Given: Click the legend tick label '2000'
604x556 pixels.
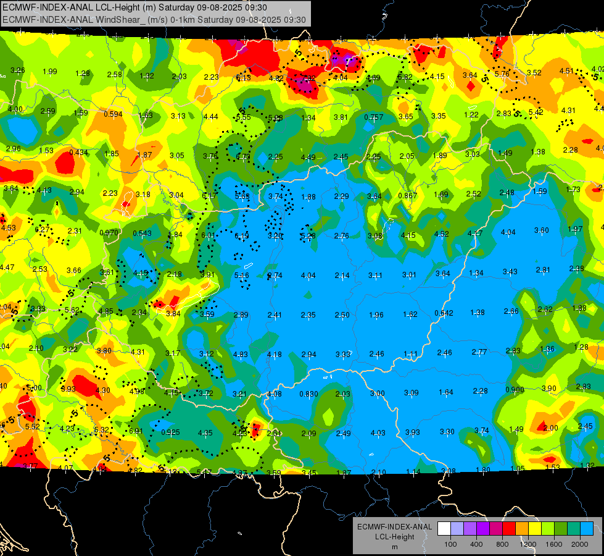Looking at the screenshot, I should (x=580, y=544).
